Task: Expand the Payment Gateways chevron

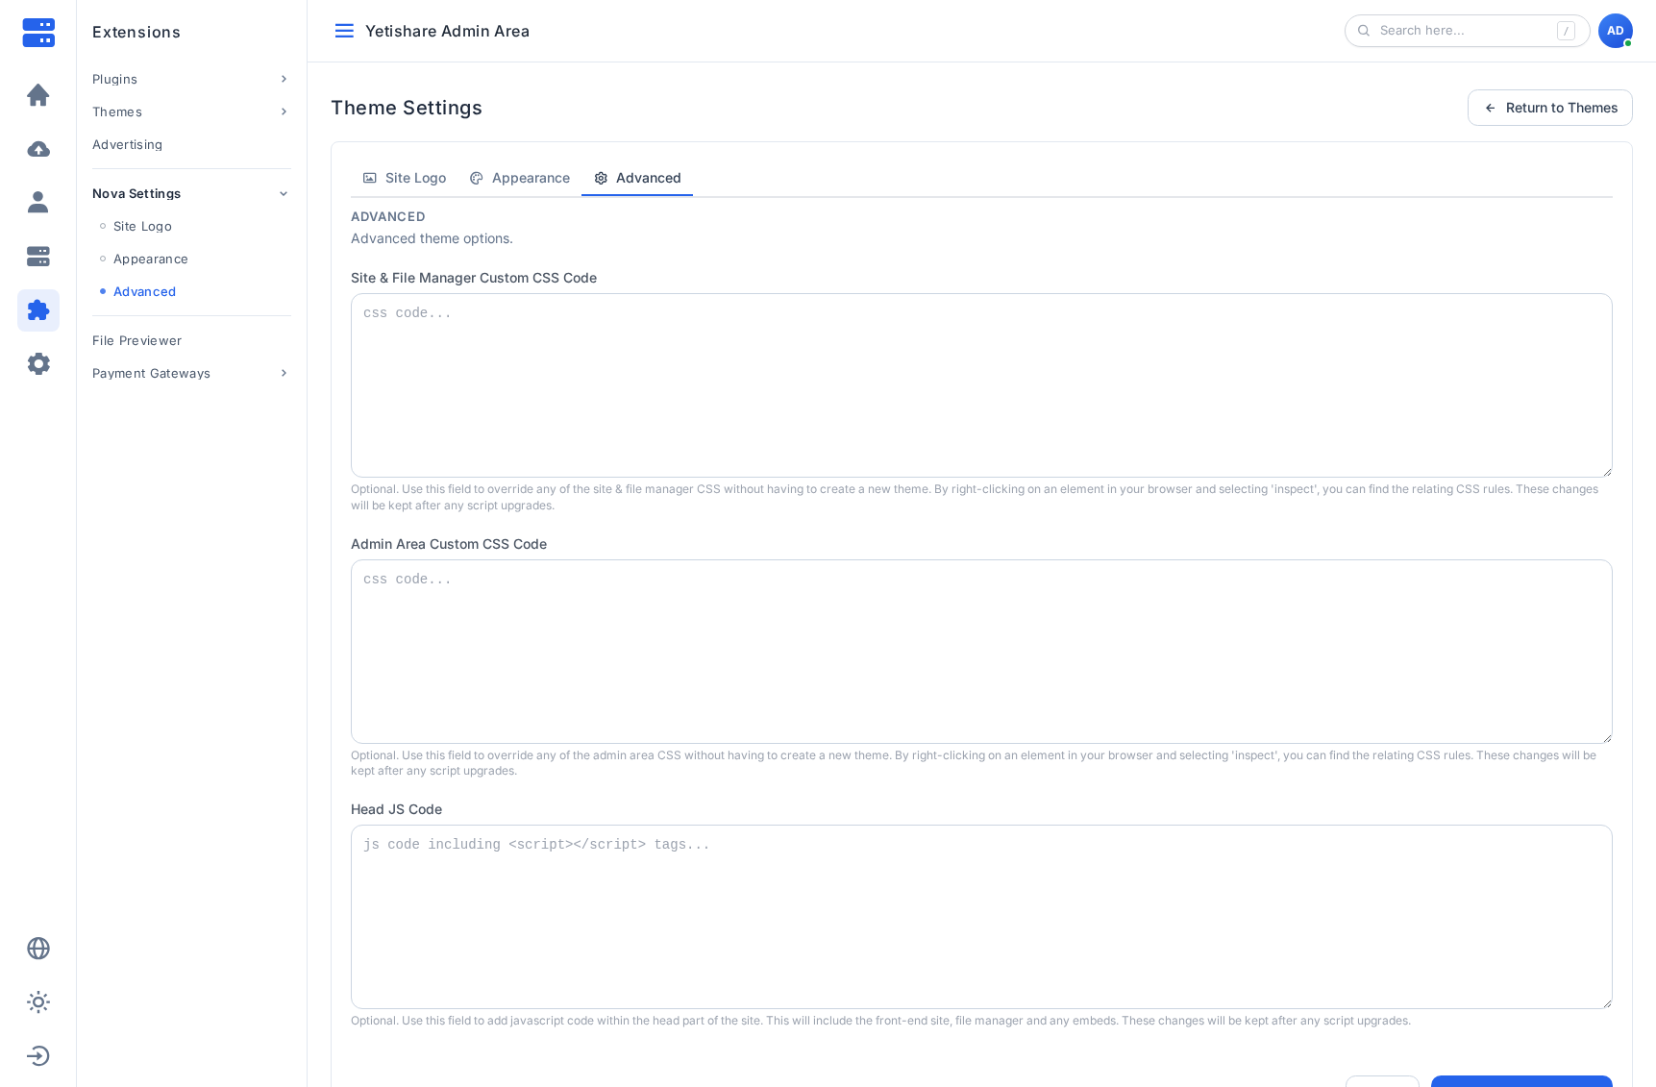Action: pyautogui.click(x=284, y=373)
